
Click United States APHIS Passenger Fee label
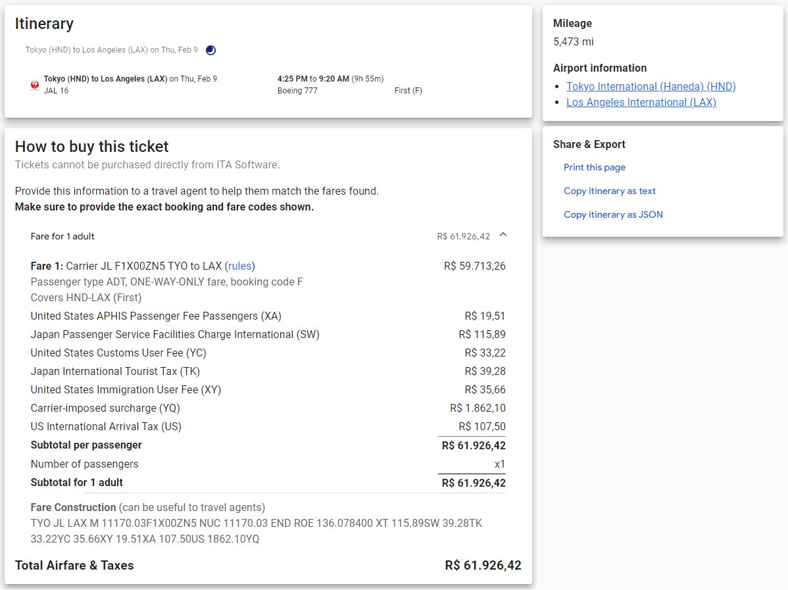tap(156, 316)
